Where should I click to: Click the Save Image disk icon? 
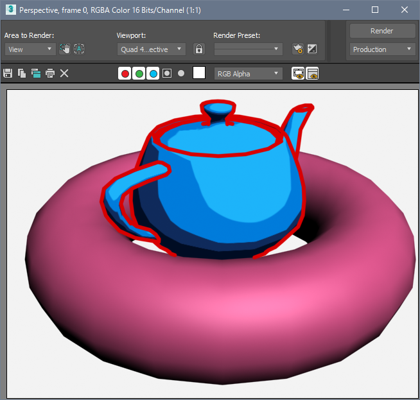(8, 74)
